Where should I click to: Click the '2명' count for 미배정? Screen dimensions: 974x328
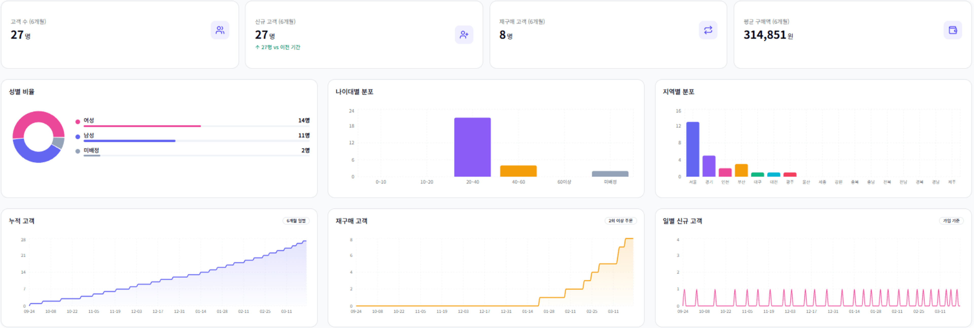305,150
